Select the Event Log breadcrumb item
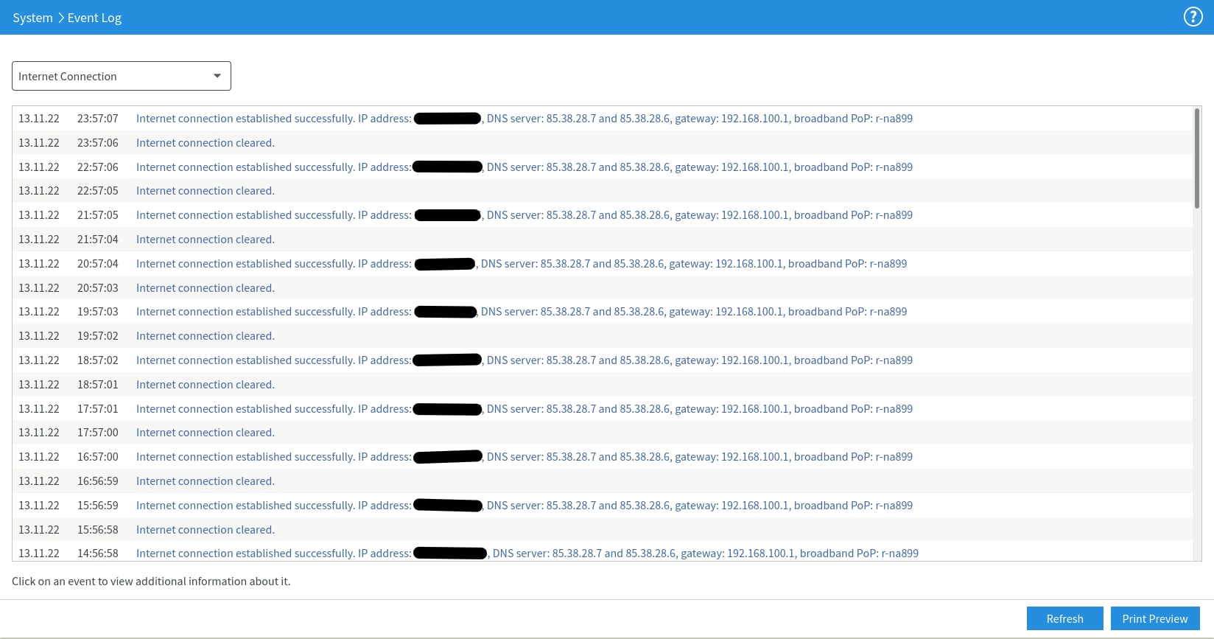This screenshot has height=639, width=1214. (94, 18)
